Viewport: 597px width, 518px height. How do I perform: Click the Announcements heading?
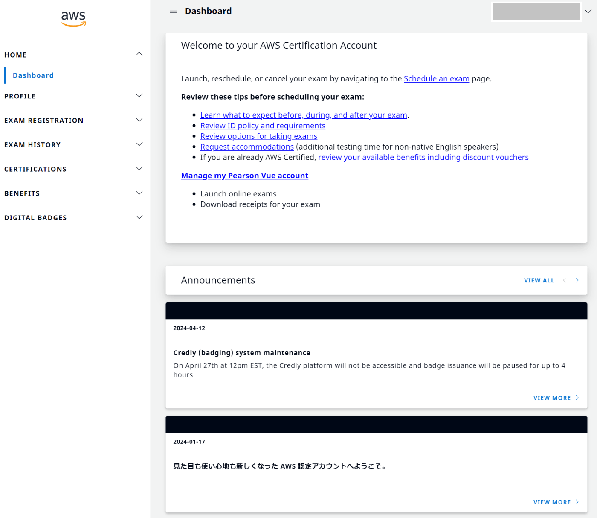click(218, 280)
